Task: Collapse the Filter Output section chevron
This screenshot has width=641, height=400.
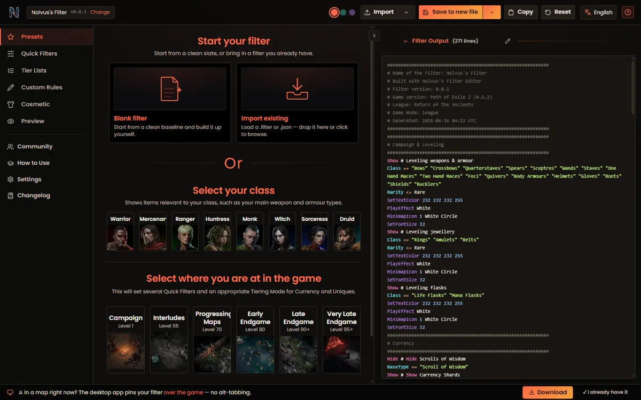Action: click(405, 41)
